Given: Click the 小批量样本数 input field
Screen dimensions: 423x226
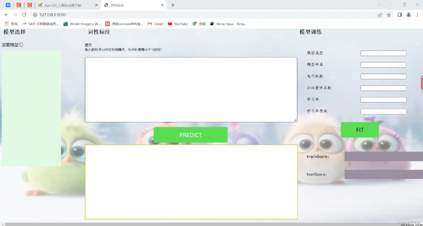Looking at the screenshot, I should click(383, 88).
